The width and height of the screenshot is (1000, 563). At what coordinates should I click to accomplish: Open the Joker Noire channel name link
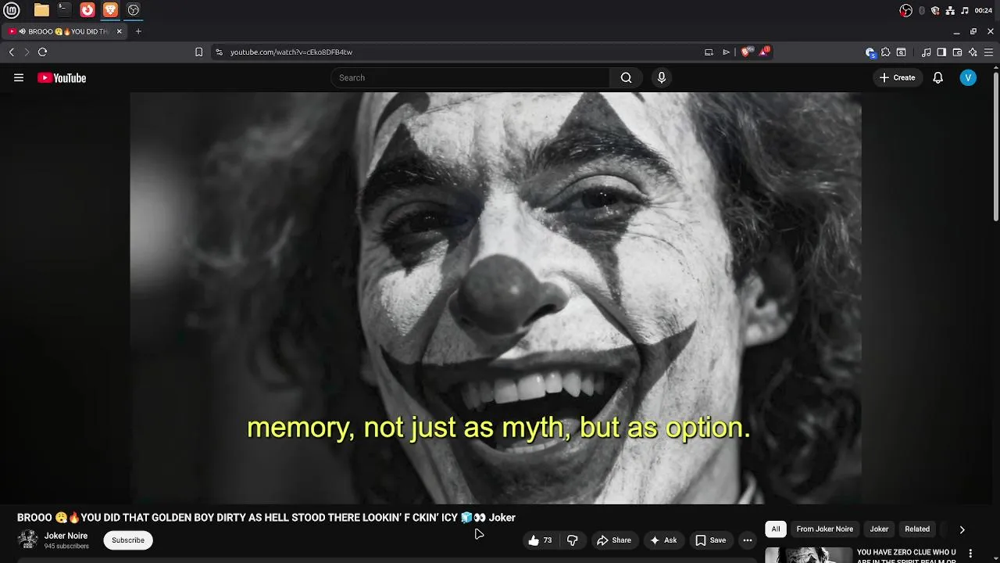pyautogui.click(x=66, y=536)
